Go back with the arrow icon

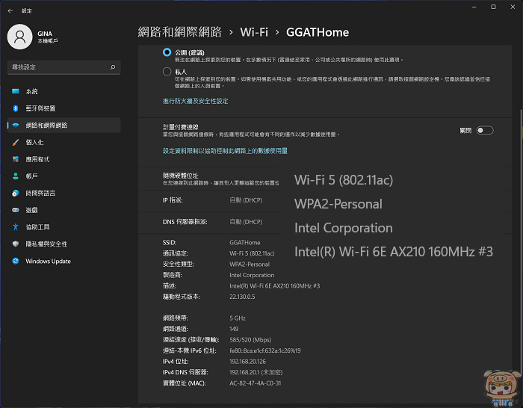point(10,10)
